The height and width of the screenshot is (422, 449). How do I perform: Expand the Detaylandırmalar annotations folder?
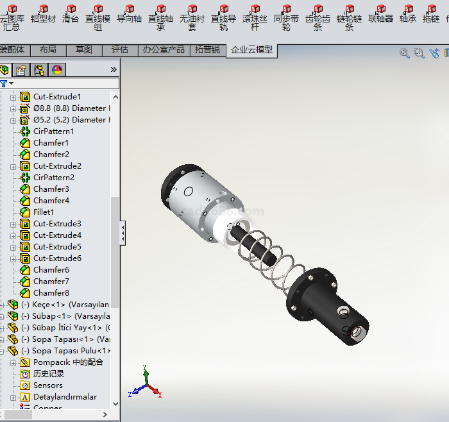[x=13, y=397]
